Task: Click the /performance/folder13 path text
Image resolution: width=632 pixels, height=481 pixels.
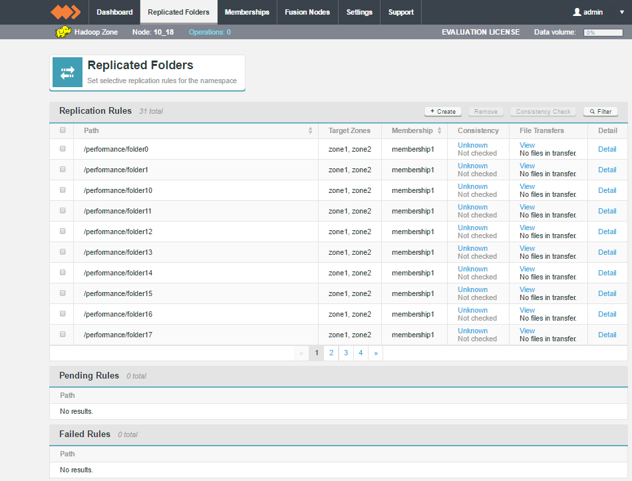Action: [x=118, y=252]
